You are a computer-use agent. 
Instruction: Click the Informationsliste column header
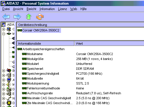[45, 44]
